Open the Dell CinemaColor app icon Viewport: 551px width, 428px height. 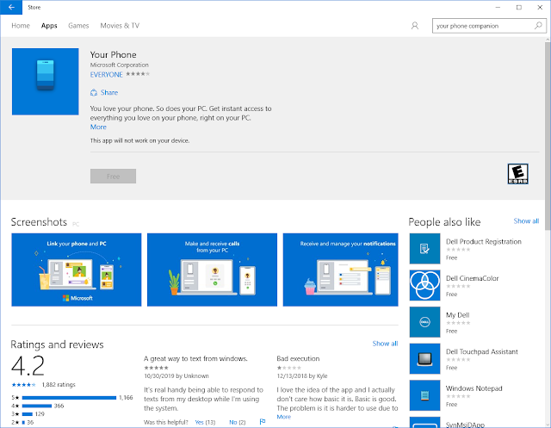(424, 285)
